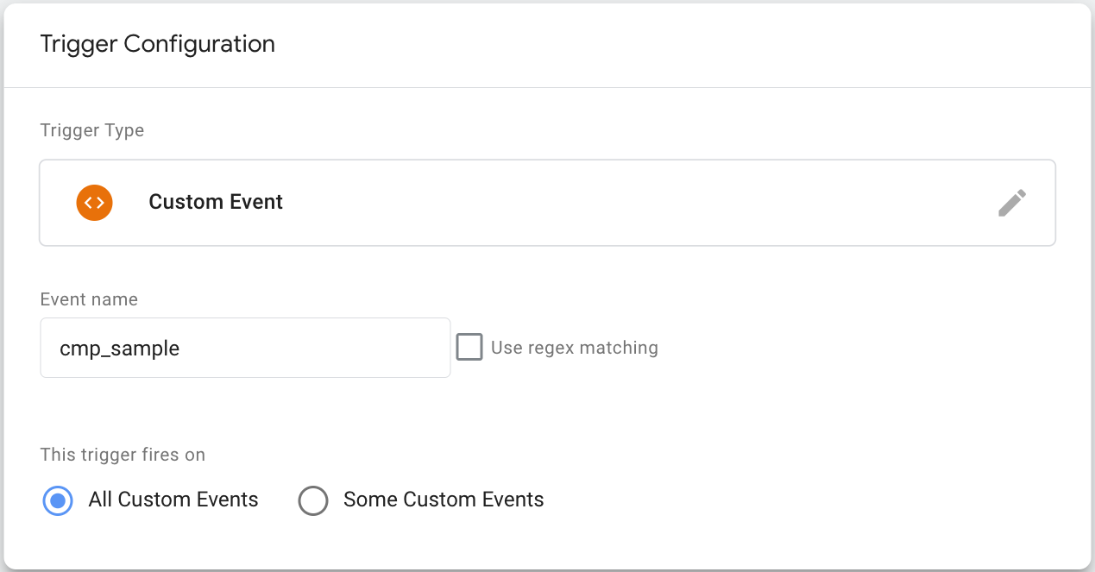Click the Trigger Configuration heading

(158, 44)
